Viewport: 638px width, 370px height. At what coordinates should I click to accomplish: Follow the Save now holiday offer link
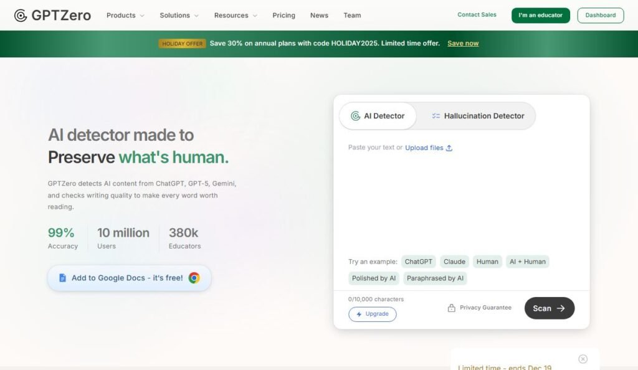[x=463, y=44]
